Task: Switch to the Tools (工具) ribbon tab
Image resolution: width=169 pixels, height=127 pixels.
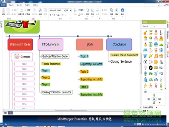Action: (x=27, y=5)
